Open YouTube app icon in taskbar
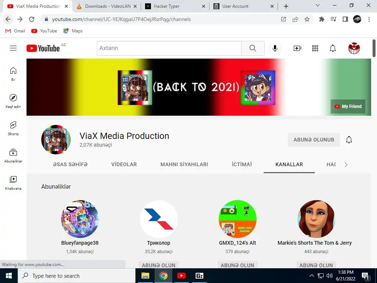The width and height of the screenshot is (377, 283). coord(181,276)
